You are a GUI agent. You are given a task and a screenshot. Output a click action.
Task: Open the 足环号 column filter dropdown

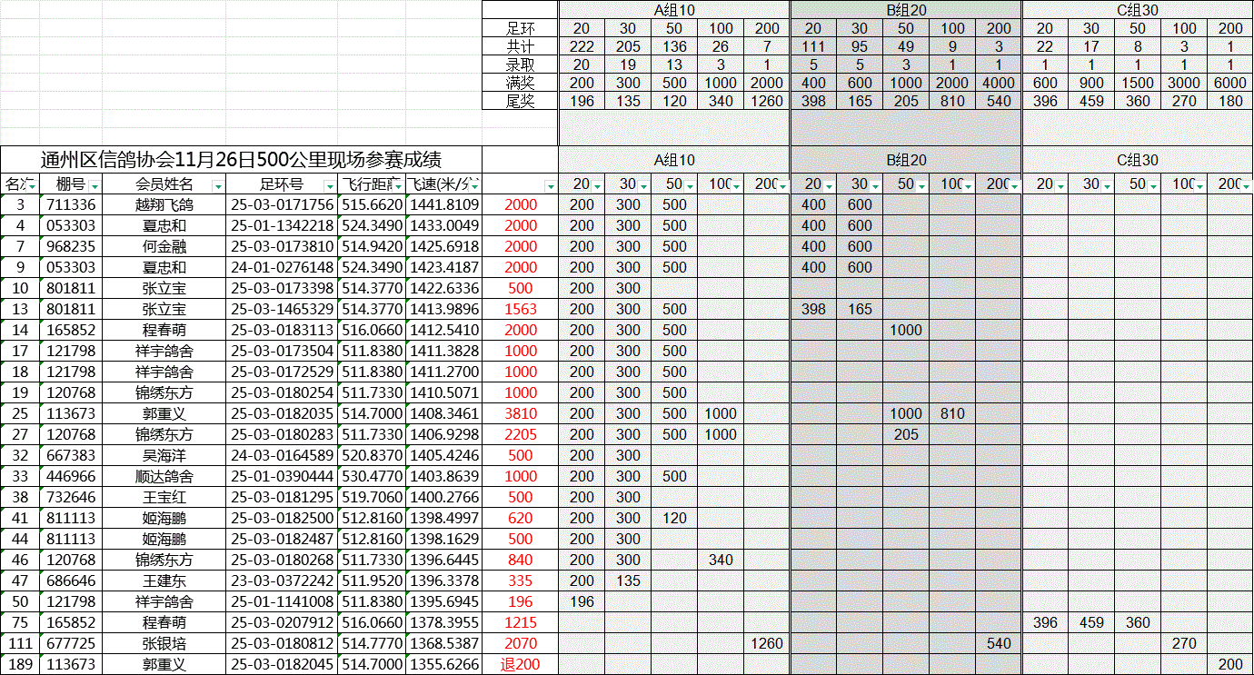point(328,185)
